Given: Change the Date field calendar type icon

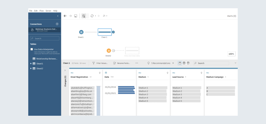Looking at the screenshot, I should point(106,73).
